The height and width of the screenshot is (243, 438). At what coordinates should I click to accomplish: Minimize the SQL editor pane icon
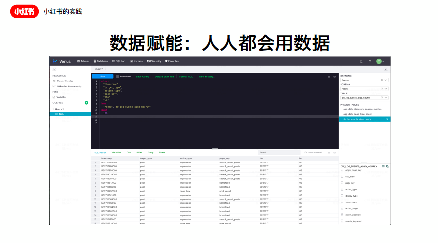coord(329,77)
